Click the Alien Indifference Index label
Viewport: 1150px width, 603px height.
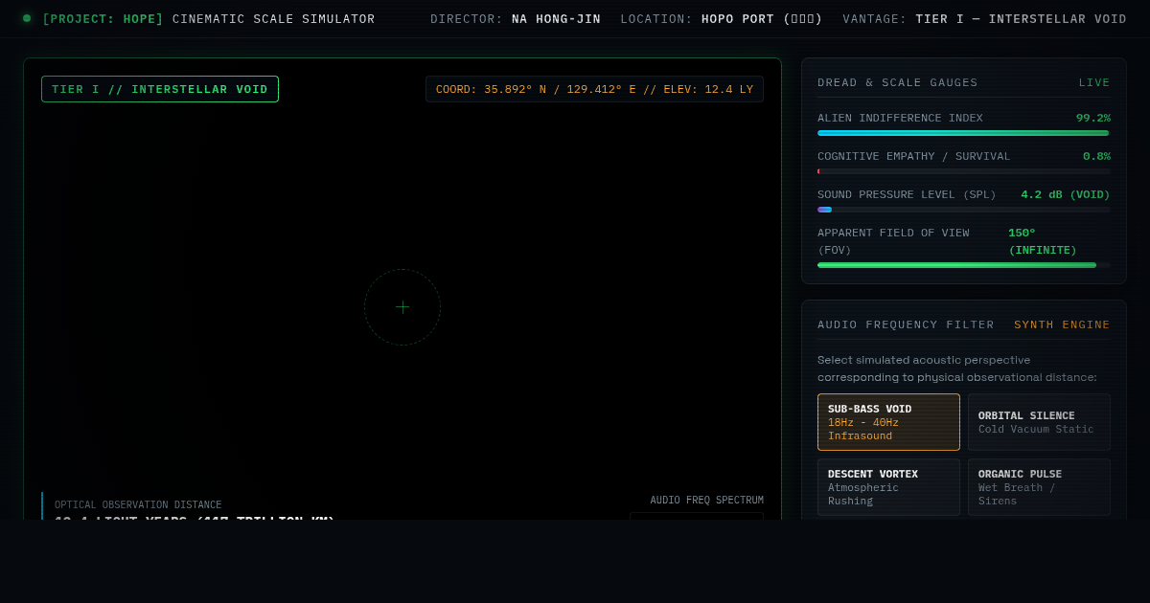coord(900,118)
